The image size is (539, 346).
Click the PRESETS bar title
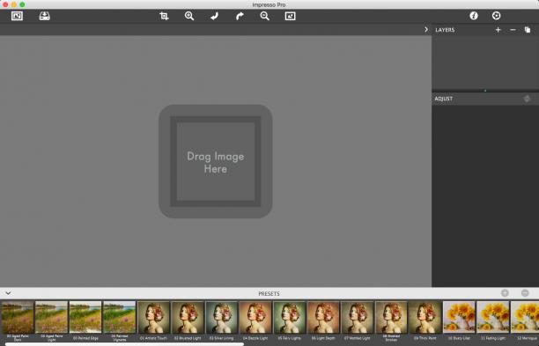click(269, 293)
